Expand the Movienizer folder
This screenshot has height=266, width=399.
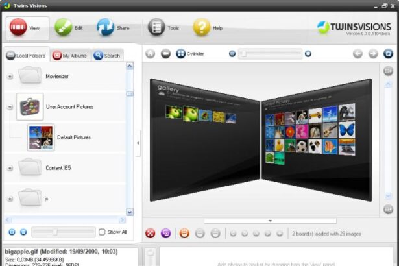click(10, 77)
